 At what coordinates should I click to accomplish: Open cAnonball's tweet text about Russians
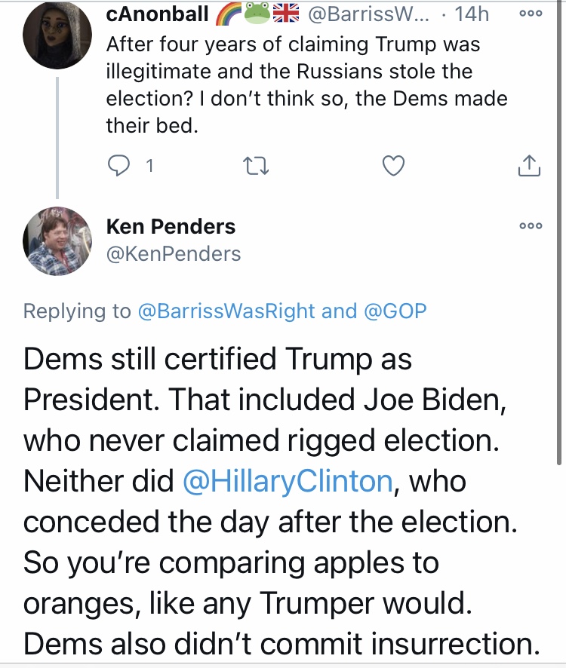pos(306,84)
